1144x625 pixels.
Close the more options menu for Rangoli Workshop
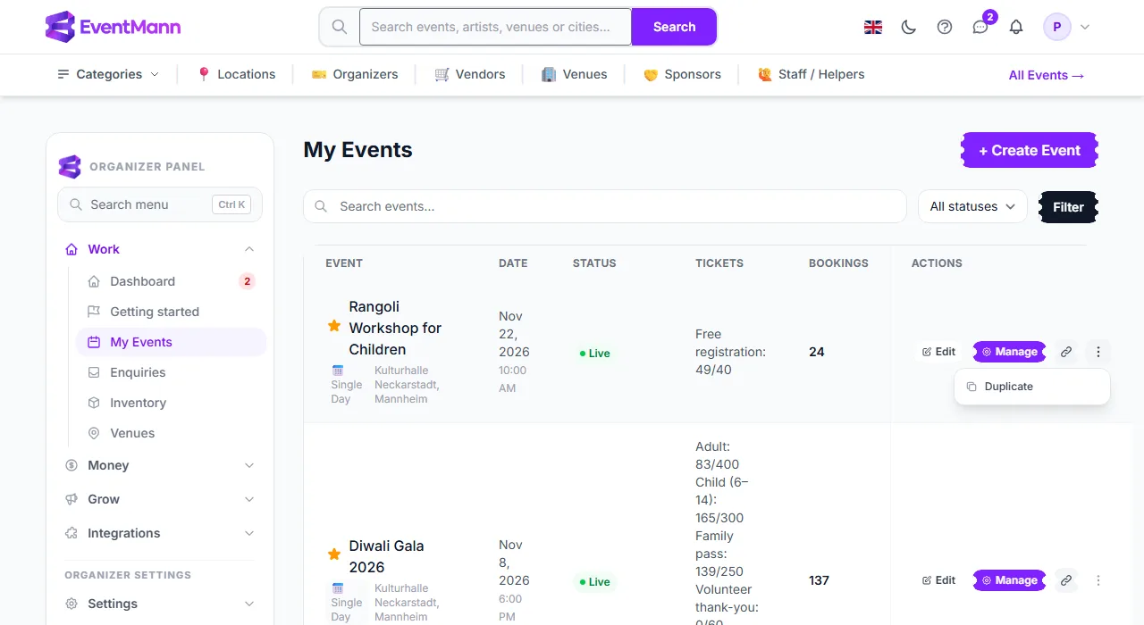click(1098, 352)
